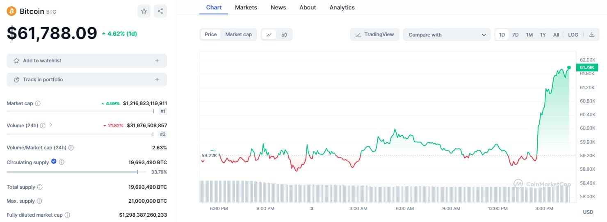This screenshot has width=607, height=222.
Task: Click the Fully diluted market cap info icon
Action: tap(67, 215)
